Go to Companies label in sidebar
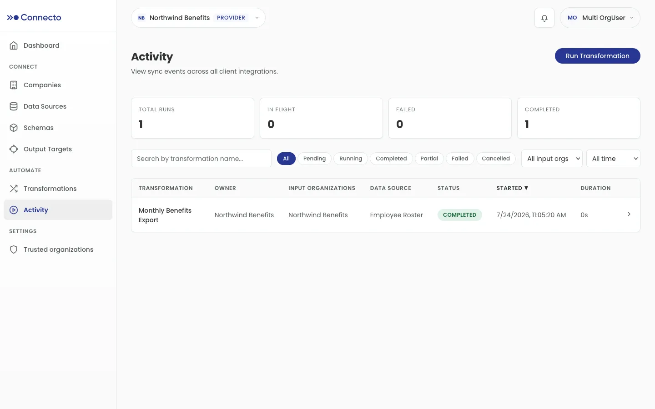Viewport: 655px width, 409px height. (x=42, y=85)
